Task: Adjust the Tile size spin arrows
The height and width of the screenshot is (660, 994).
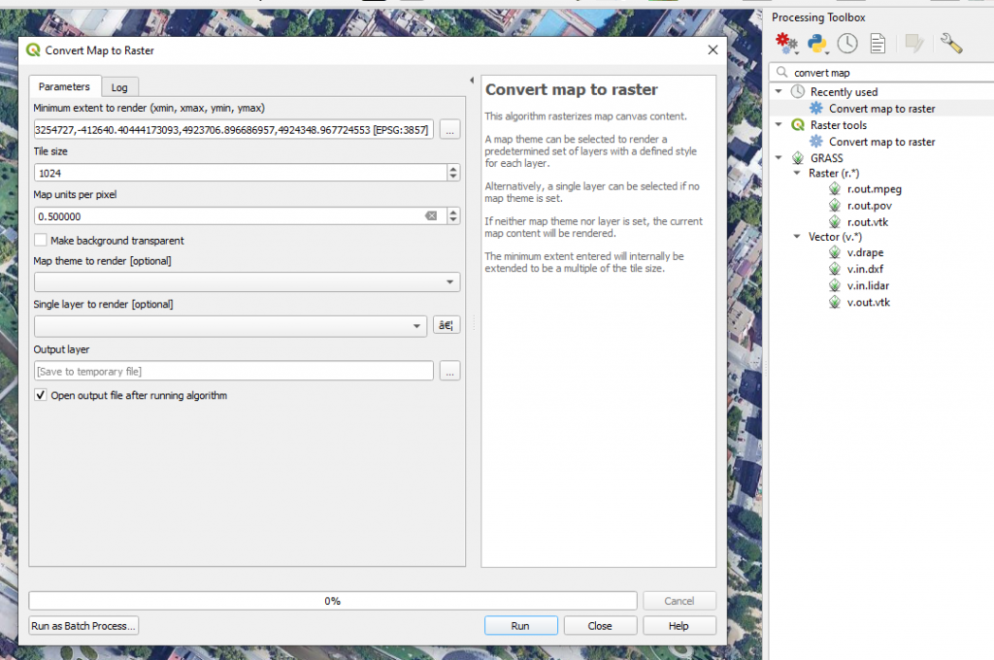Action: (453, 173)
